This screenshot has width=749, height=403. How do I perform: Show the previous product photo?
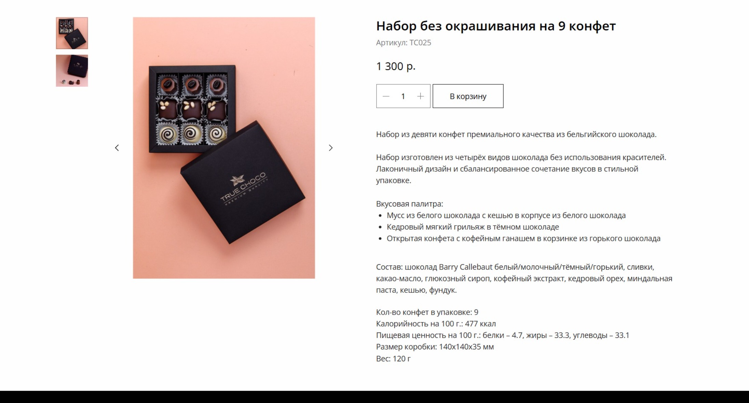point(117,148)
